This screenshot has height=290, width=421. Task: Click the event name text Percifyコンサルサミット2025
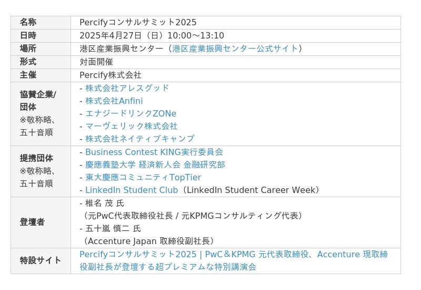pyautogui.click(x=138, y=22)
